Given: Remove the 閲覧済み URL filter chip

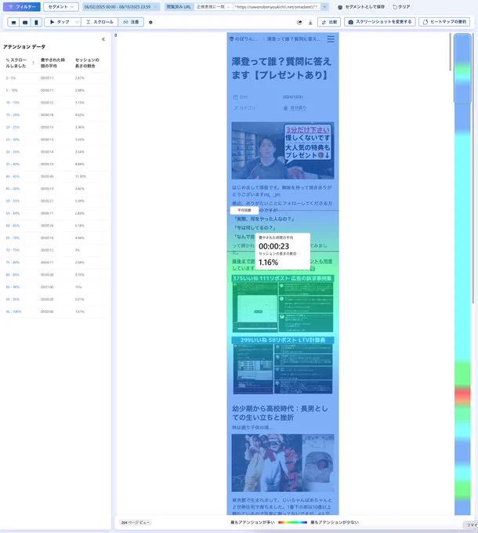Looking at the screenshot, I should click(324, 7).
